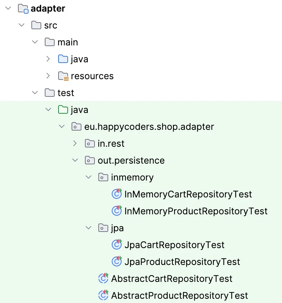Click the JpaProductRepositoryTest class icon

coord(117,261)
